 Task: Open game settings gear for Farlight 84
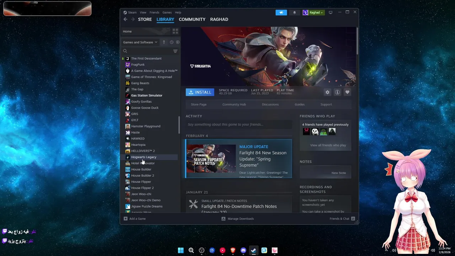(327, 92)
